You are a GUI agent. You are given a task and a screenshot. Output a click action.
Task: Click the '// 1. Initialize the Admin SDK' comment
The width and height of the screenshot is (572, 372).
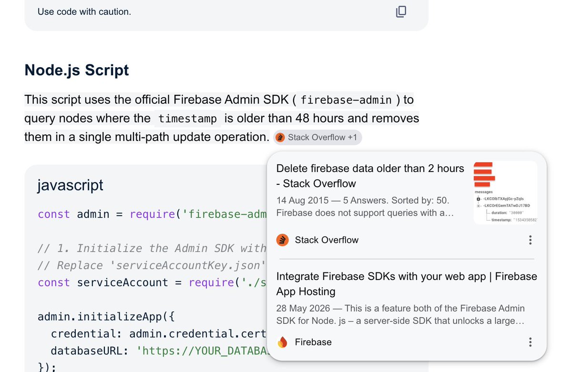153,248
